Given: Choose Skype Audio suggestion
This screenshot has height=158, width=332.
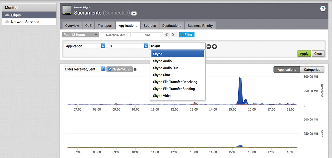Looking at the screenshot, I should 178,61.
